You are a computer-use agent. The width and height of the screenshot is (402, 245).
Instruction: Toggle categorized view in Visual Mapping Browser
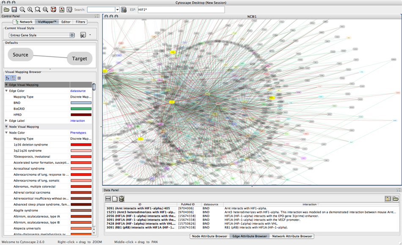pyautogui.click(x=13, y=78)
